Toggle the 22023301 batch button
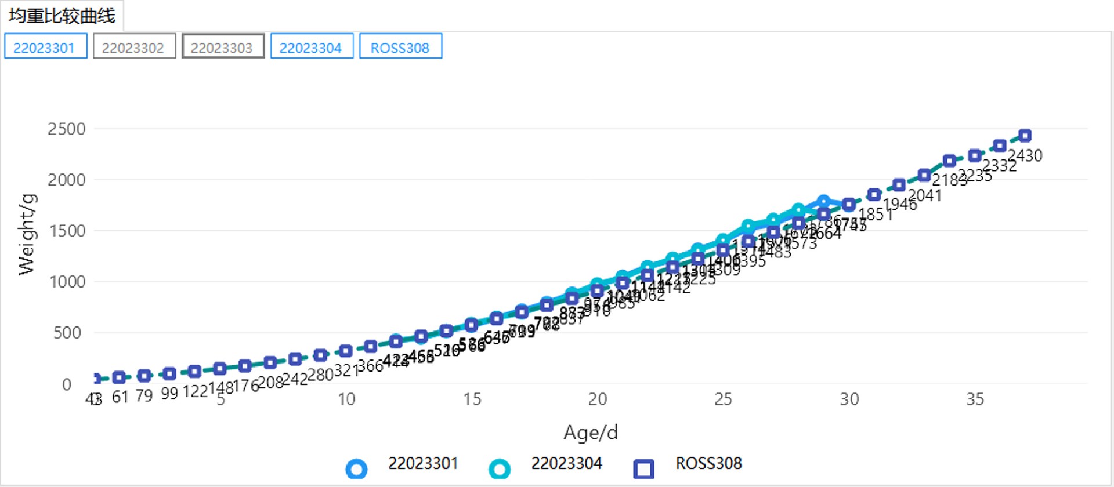 [x=45, y=47]
